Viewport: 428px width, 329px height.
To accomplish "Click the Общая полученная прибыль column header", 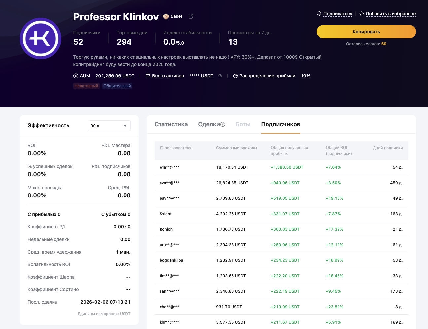I will click(x=289, y=151).
